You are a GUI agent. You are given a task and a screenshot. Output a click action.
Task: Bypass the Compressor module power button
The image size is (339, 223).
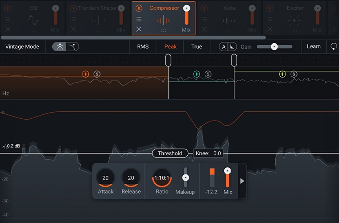click(139, 8)
